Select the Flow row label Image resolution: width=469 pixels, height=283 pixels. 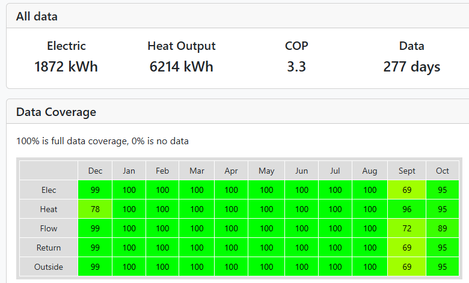point(49,228)
